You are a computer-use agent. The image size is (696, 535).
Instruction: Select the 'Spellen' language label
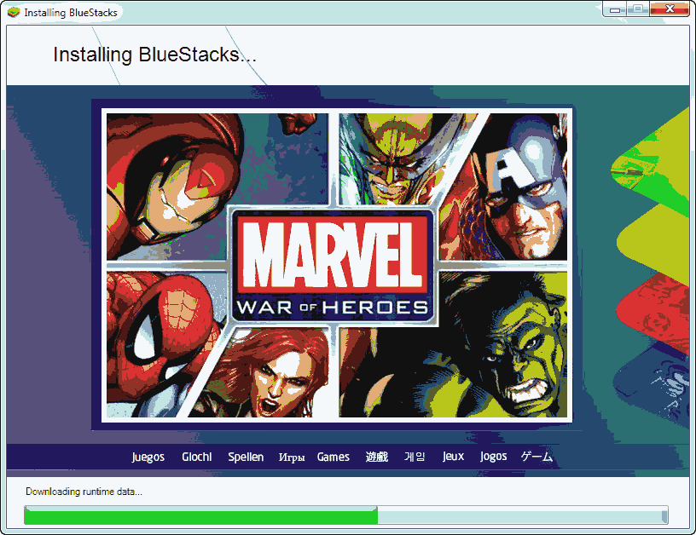point(246,457)
